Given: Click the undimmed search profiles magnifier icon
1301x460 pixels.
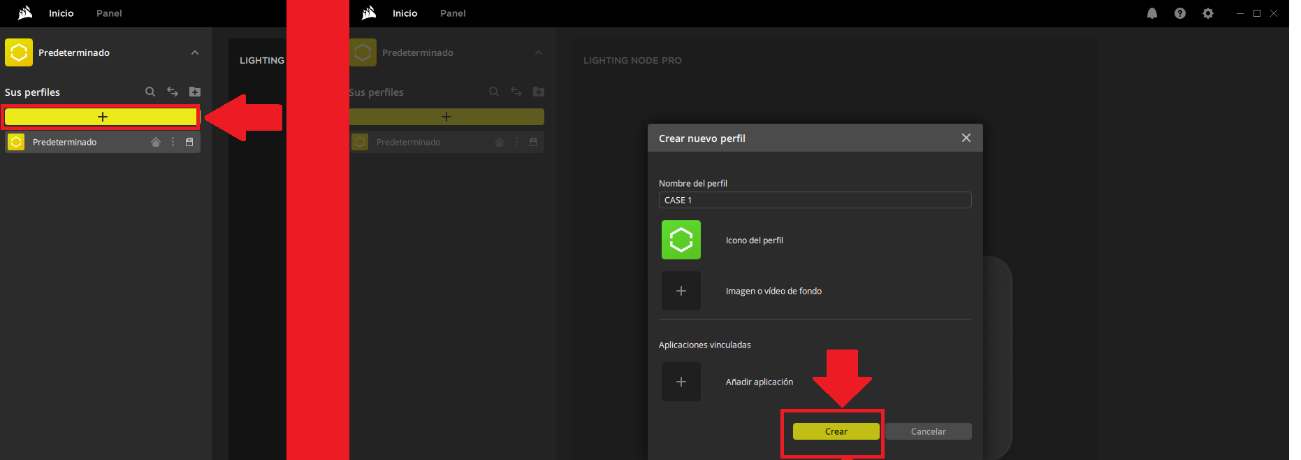Looking at the screenshot, I should click(150, 92).
